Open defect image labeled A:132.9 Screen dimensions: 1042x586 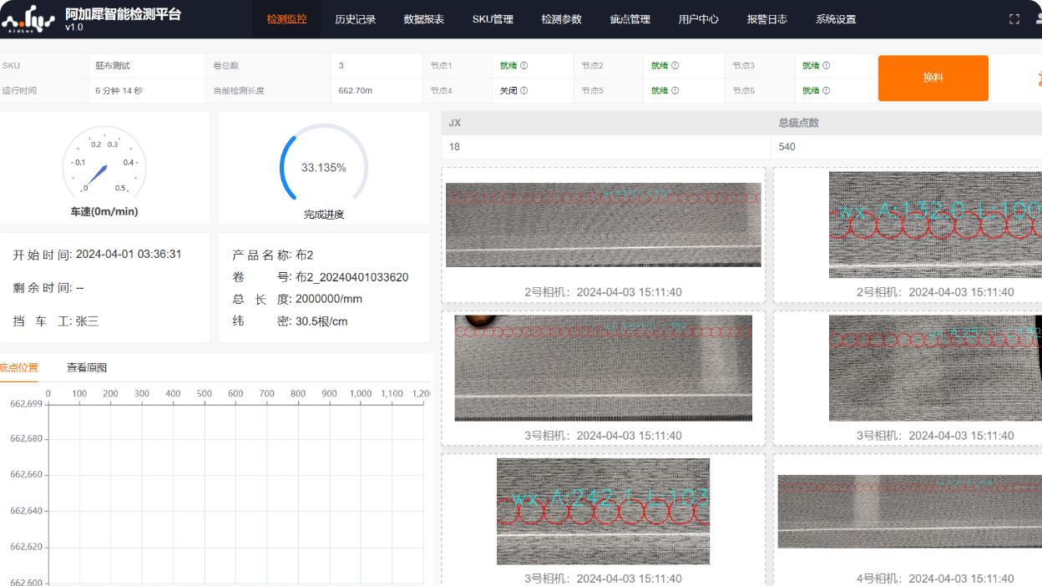coord(935,225)
